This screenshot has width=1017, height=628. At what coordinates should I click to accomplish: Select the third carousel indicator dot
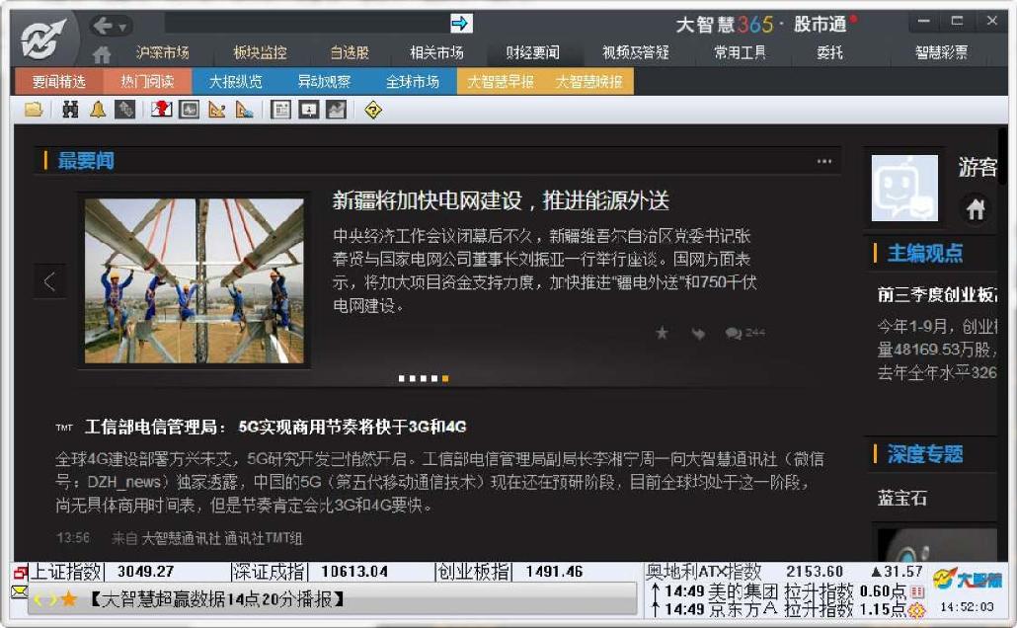[x=424, y=378]
